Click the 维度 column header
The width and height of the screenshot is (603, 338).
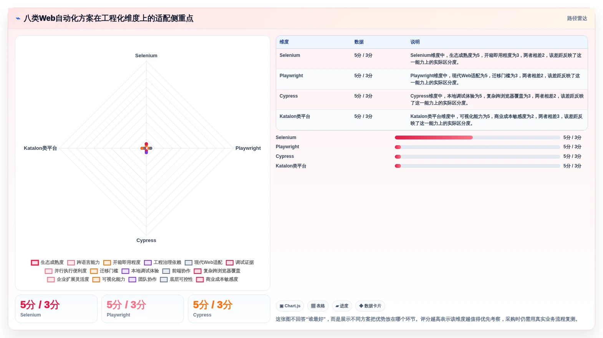tap(284, 42)
